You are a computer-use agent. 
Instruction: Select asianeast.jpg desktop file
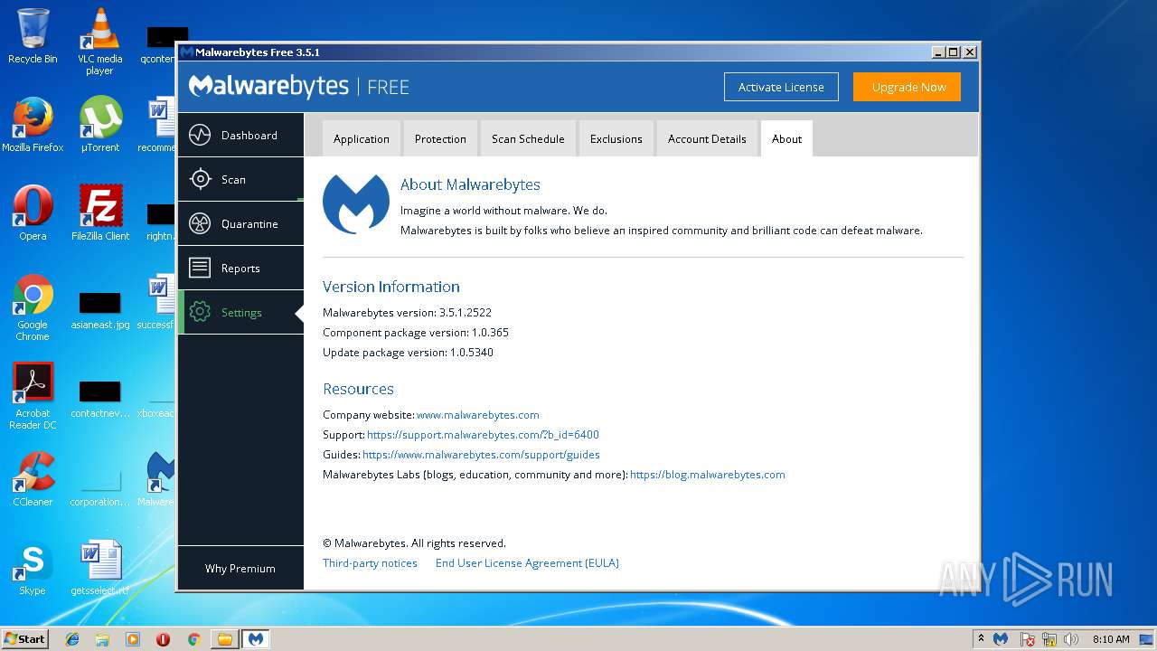click(x=99, y=309)
